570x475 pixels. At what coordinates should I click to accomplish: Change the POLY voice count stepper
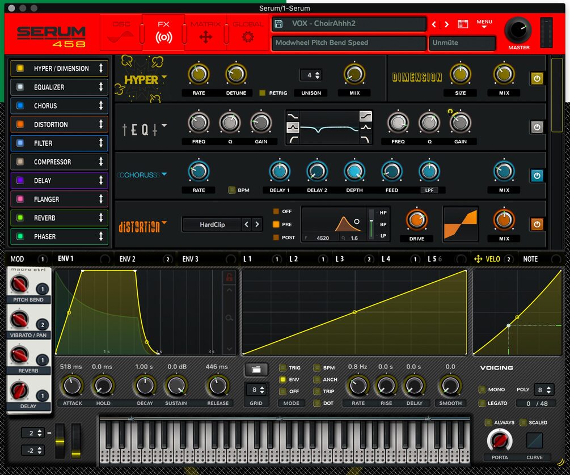548,389
